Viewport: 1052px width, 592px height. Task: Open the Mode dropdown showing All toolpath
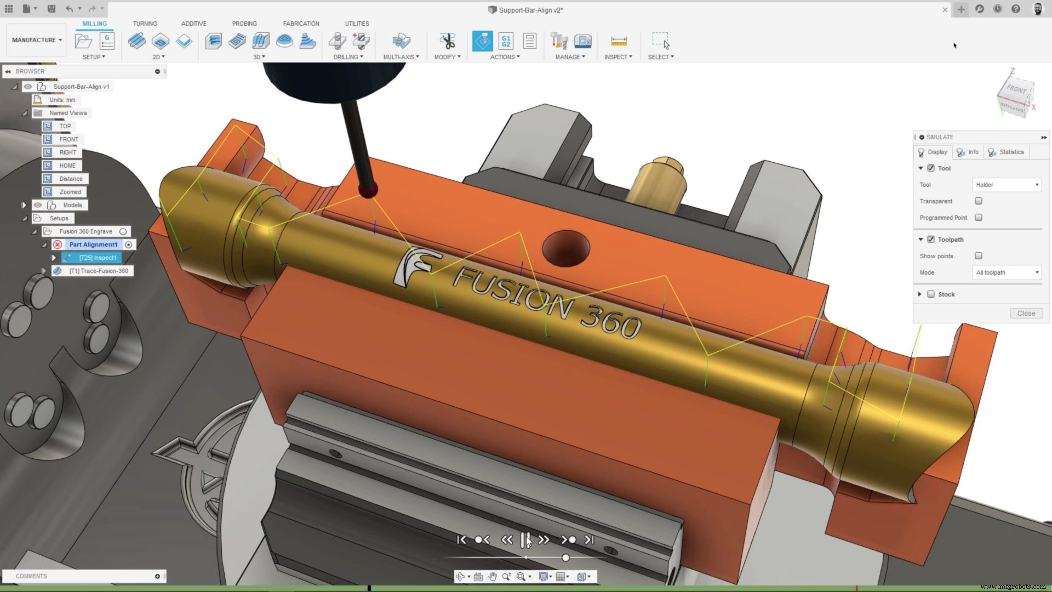1006,272
